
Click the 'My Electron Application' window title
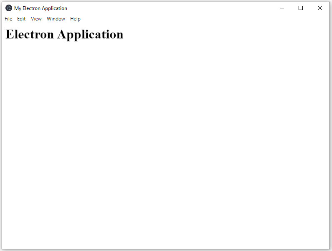click(x=41, y=8)
